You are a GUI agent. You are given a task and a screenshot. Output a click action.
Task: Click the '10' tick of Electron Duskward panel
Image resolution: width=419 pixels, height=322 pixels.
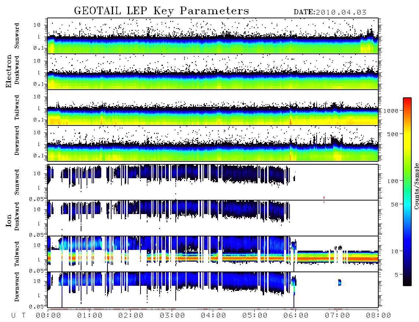(x=37, y=61)
